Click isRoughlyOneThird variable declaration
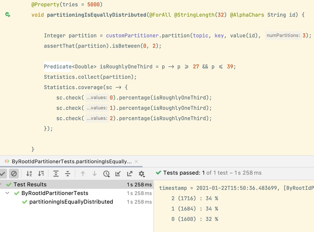Image resolution: width=314 pixels, height=232 pixels. 126,67
